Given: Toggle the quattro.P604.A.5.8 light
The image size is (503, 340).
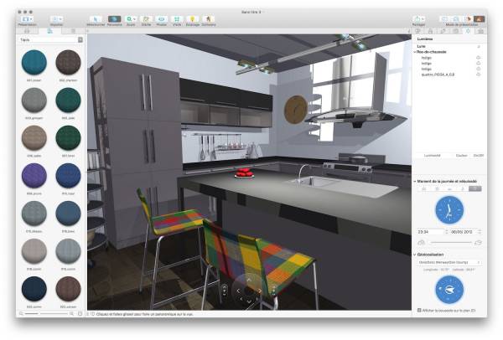Looking at the screenshot, I should click(478, 75).
